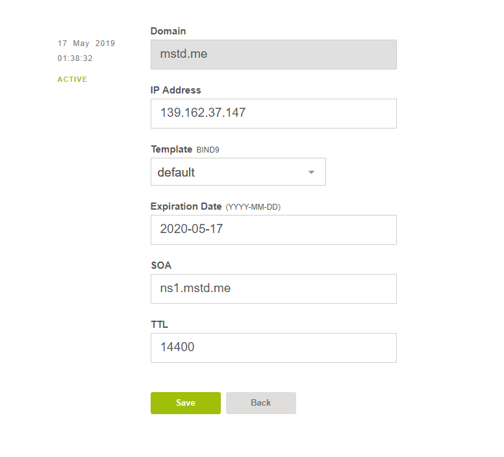Click the 01:38:32 timestamp
Viewport: 504px width, 457px height.
tap(75, 58)
